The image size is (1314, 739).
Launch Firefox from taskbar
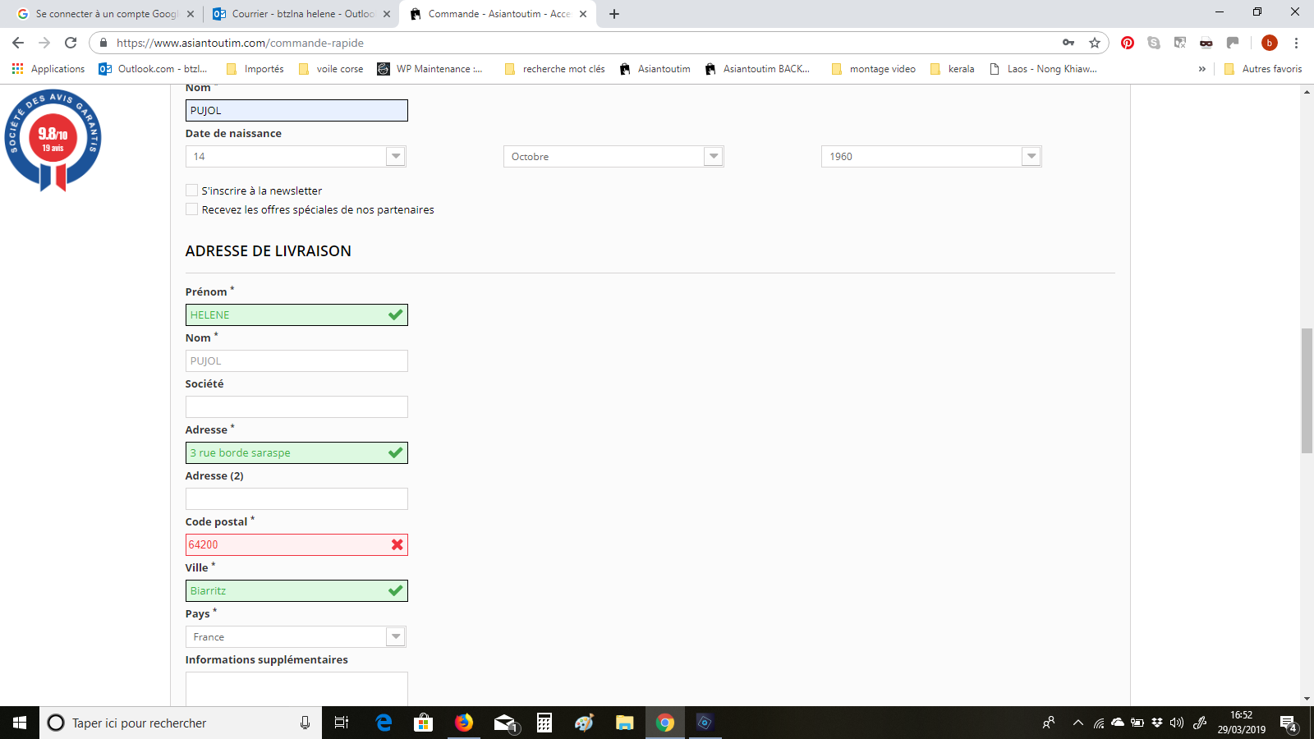pos(464,723)
